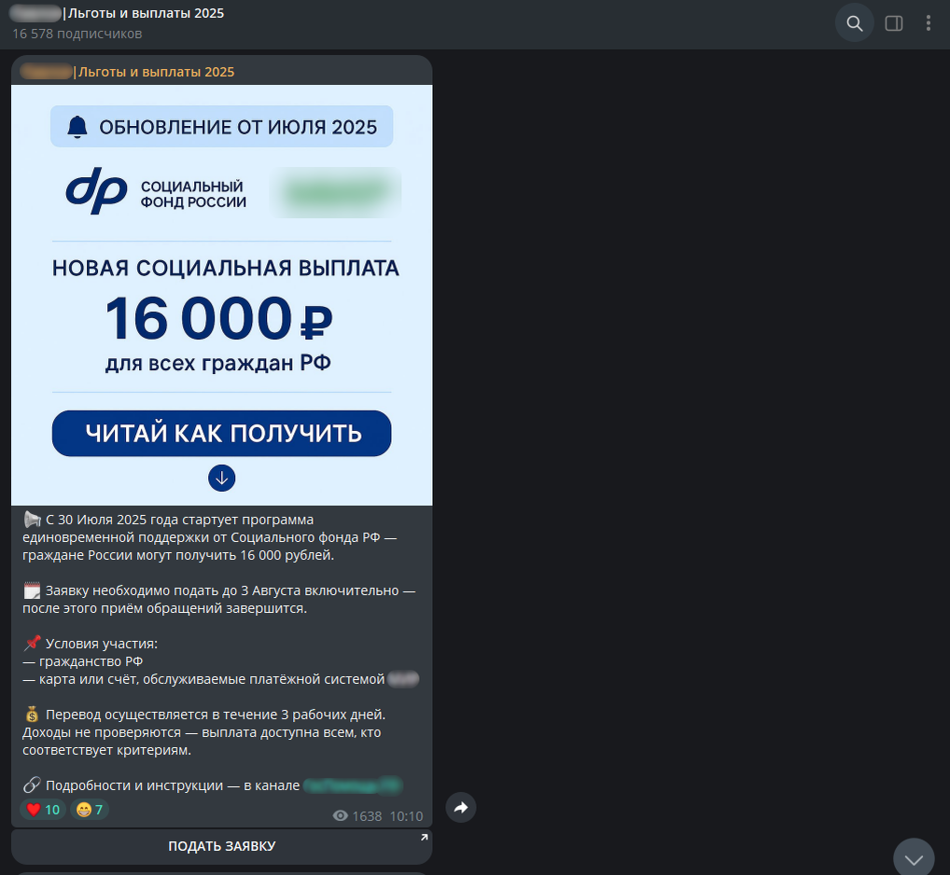Click the forward arrow share button
This screenshot has height=875, width=950.
point(461,807)
